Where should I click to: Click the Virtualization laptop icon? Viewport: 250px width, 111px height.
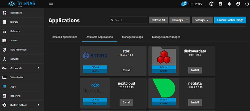click(4, 77)
